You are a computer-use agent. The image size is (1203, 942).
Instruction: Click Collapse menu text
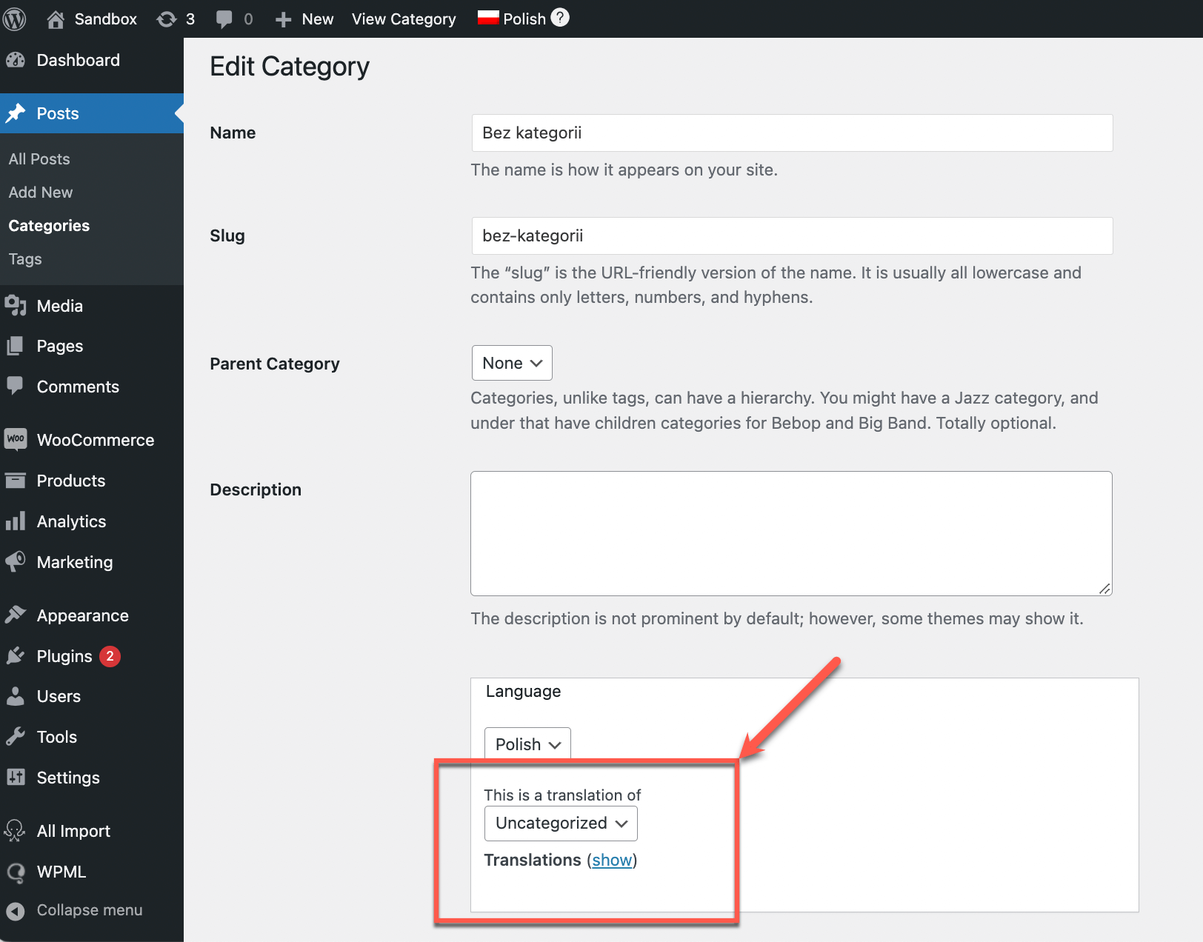[90, 910]
